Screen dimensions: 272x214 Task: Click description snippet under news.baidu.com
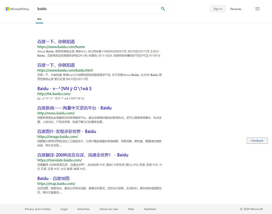point(99,120)
